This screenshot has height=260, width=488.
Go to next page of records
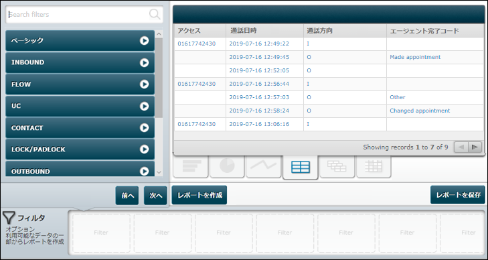(475, 147)
